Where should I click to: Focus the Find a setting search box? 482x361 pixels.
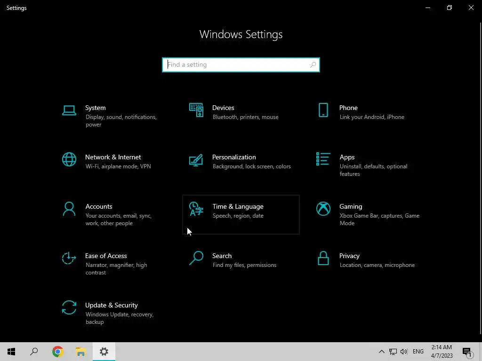pos(241,65)
